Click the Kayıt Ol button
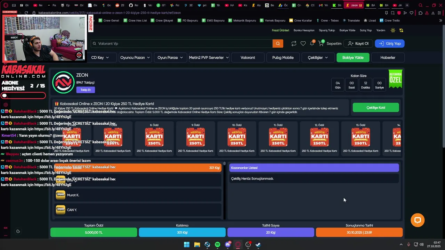Screen dimensions: 445x250 coord(358,43)
